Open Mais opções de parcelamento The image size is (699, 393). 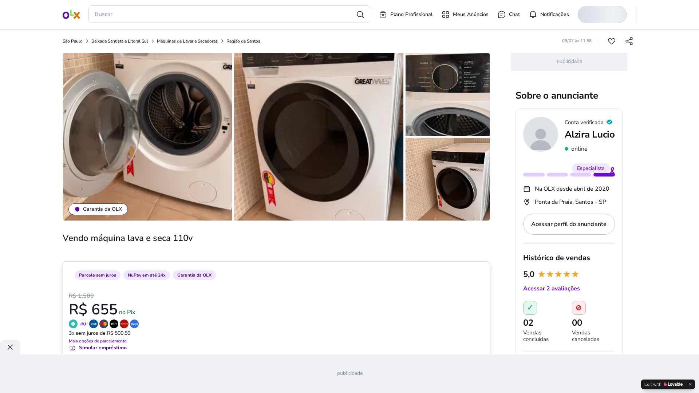click(x=98, y=341)
